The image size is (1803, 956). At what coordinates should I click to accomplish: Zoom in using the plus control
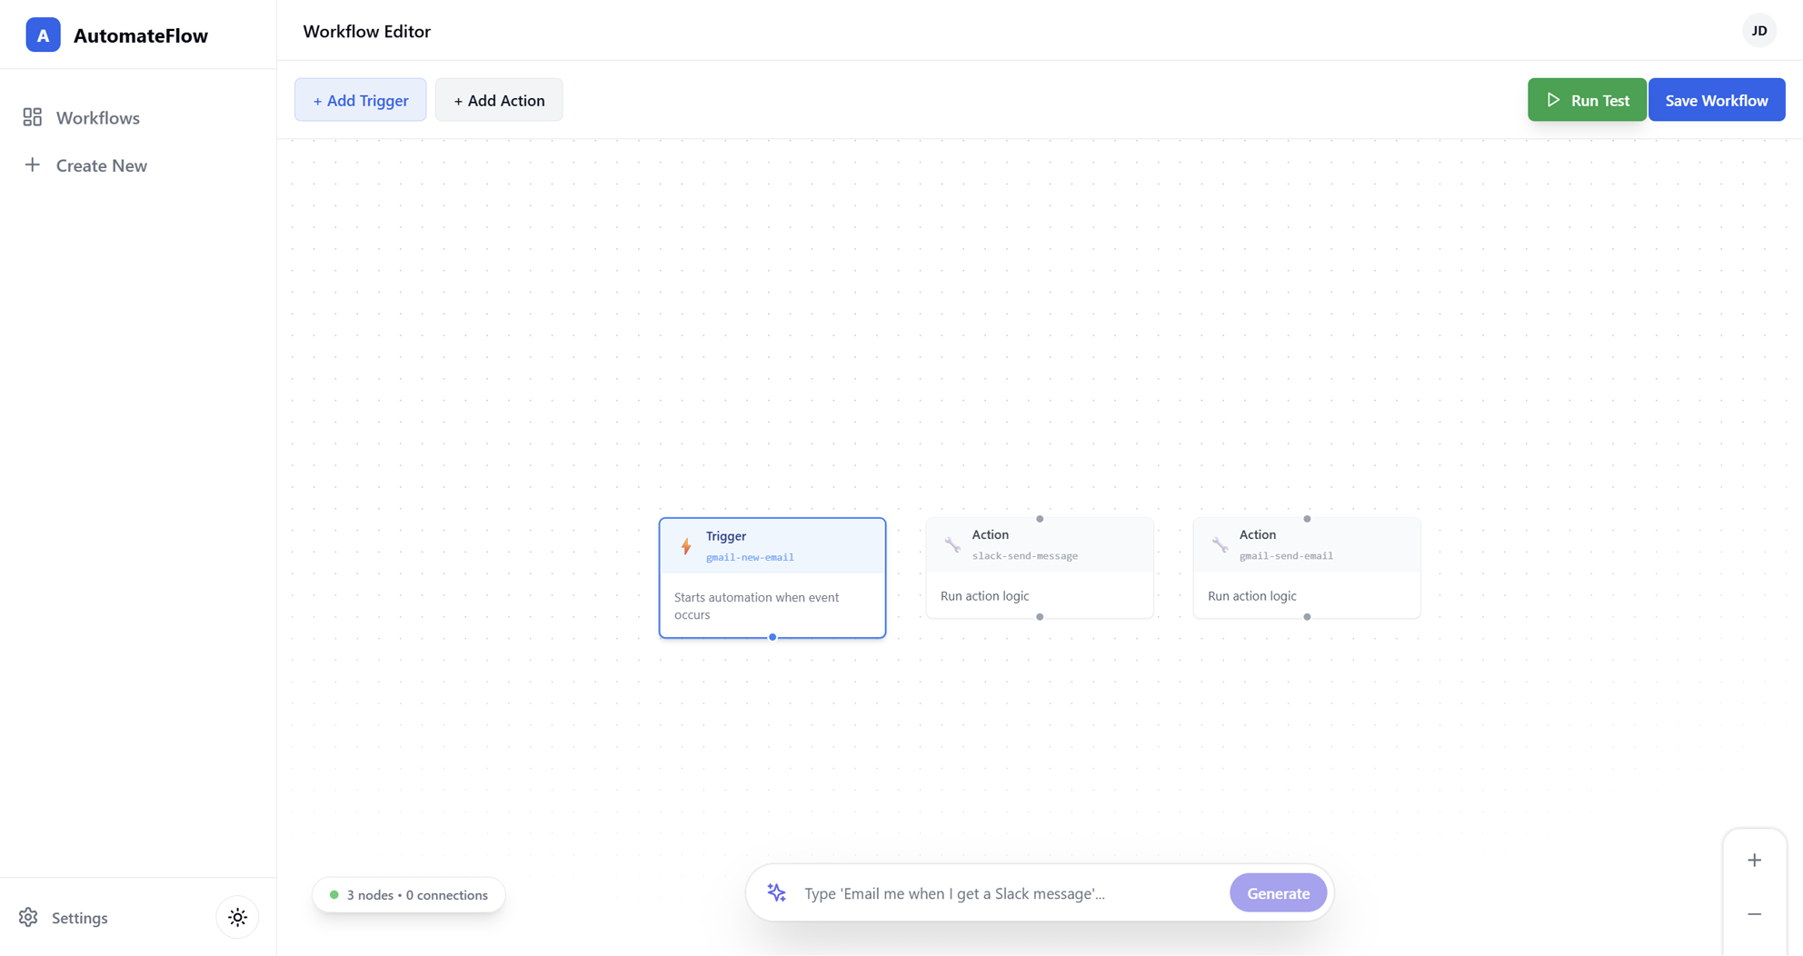(x=1754, y=859)
